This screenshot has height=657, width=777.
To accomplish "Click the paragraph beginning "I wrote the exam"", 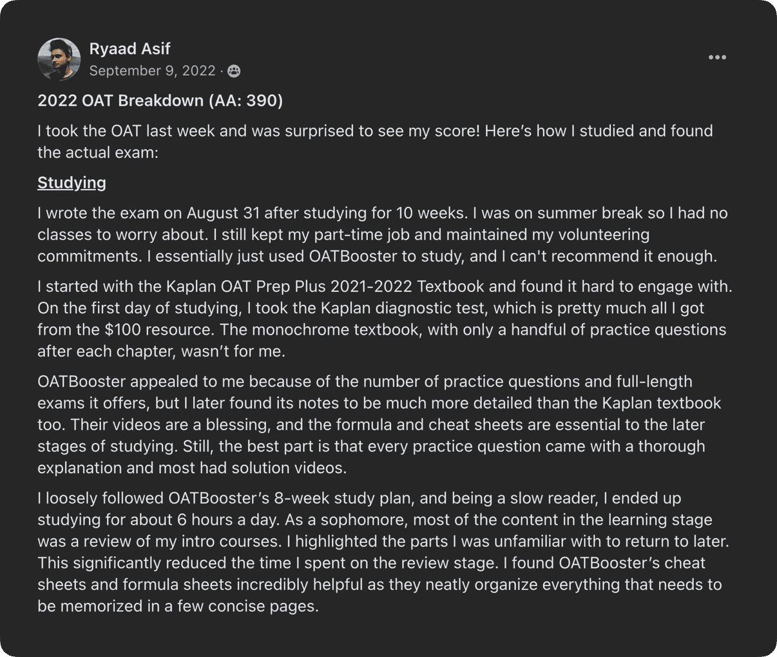I will coord(380,234).
